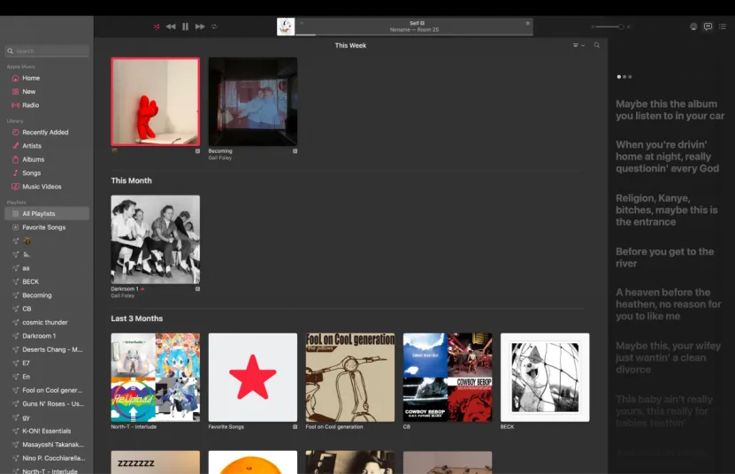
Task: Open the Guns N' Roses playlist
Action: point(47,404)
